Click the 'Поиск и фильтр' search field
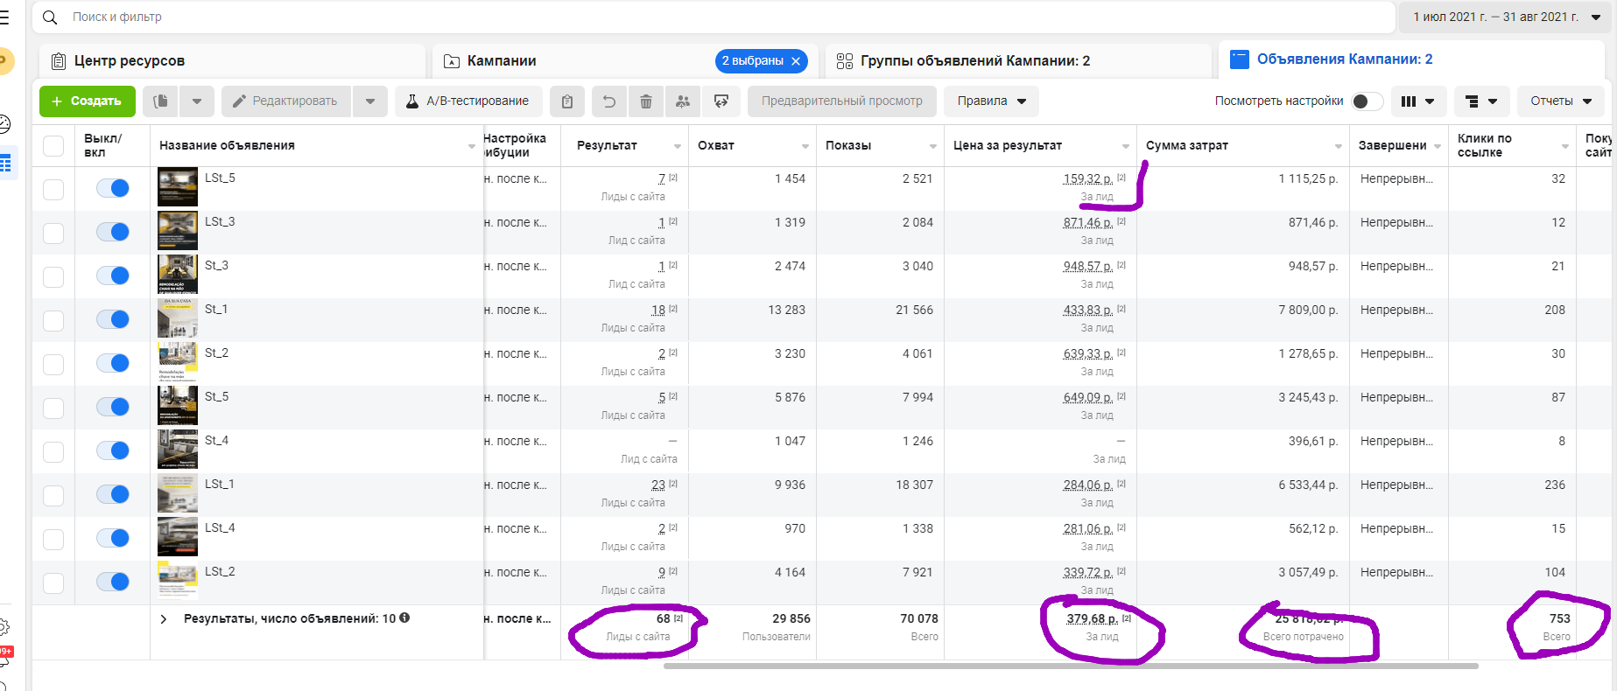 click(714, 17)
